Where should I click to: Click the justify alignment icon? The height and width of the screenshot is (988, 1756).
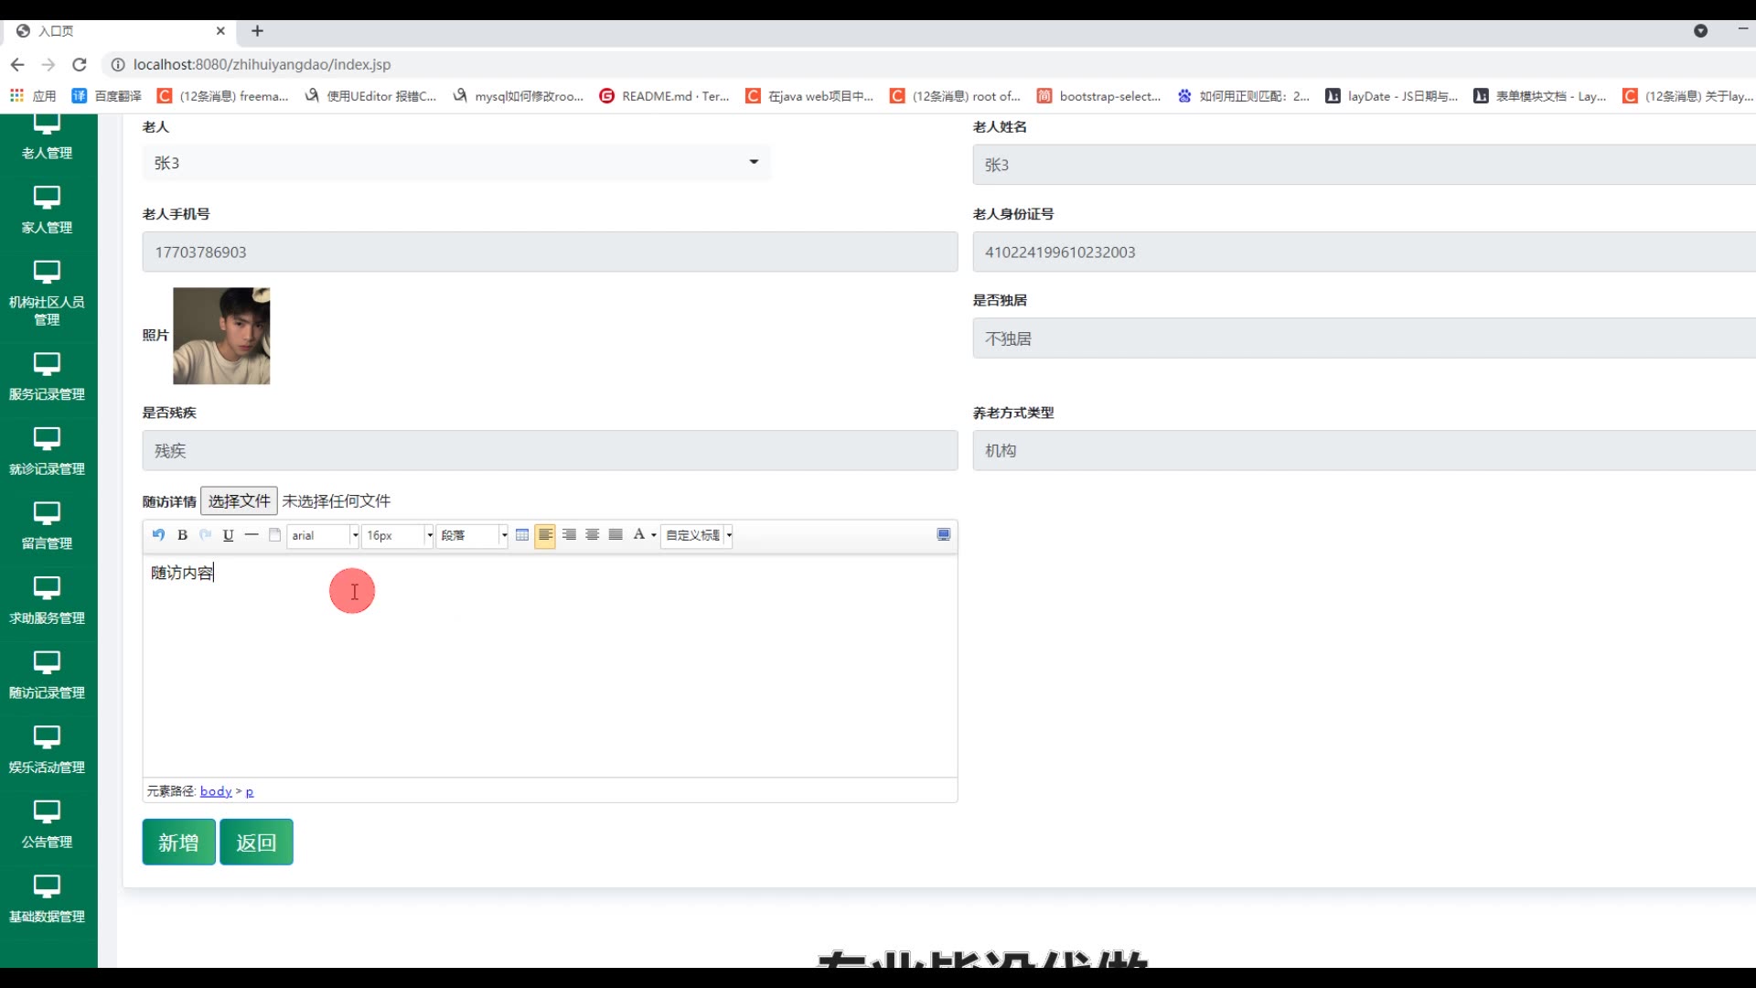616,535
